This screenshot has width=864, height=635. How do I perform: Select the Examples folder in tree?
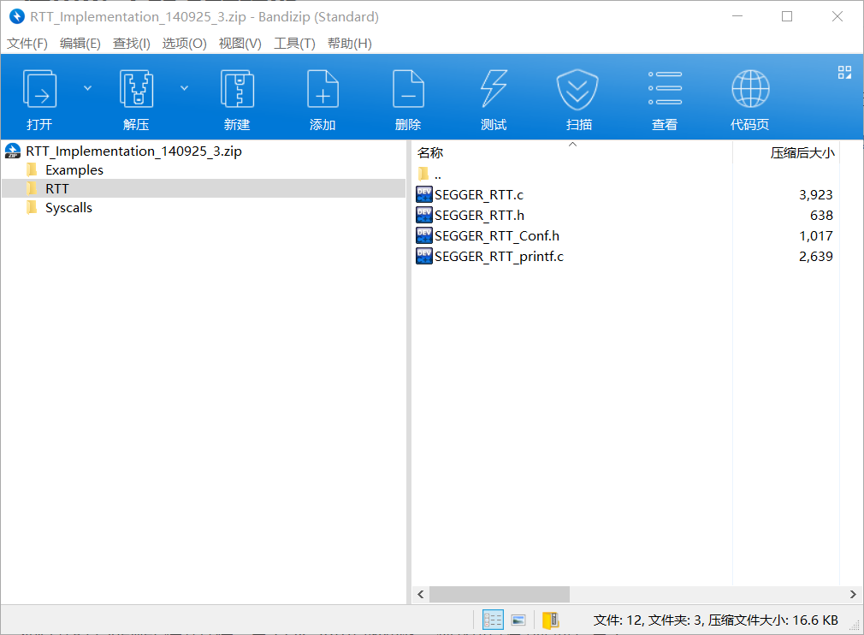coord(74,169)
